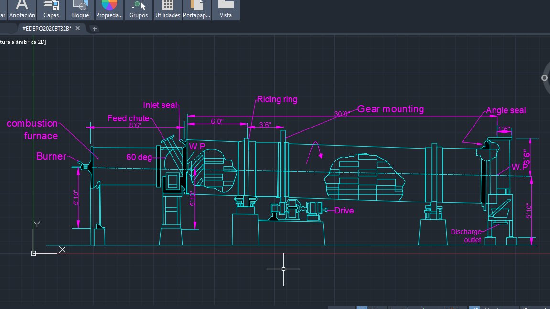Viewport: 550px width, 309px height.
Task: Toggle the grid display in the status bar
Action: coord(362,307)
